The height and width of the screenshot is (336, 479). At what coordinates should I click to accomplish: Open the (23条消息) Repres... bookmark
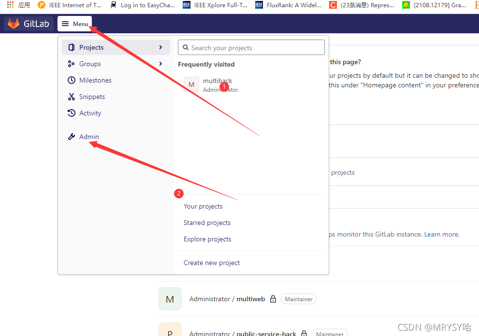click(x=362, y=5)
